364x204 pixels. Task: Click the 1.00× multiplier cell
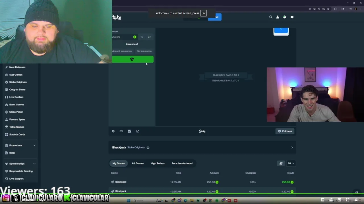[253, 182]
